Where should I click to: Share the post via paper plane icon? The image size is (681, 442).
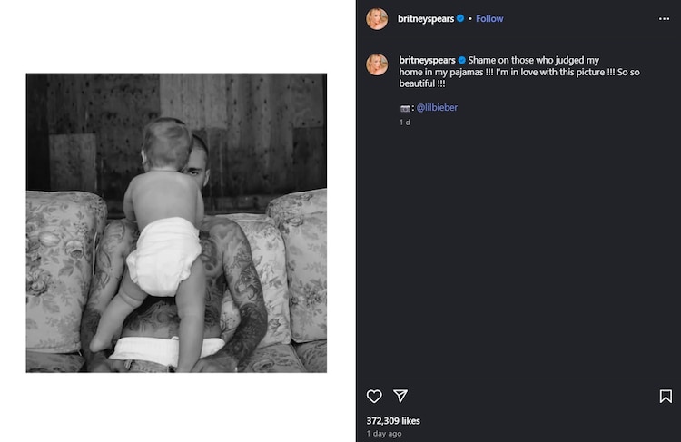coord(400,396)
